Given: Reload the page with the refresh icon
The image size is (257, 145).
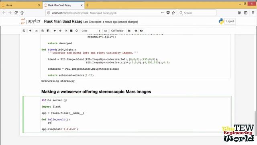Looking at the screenshot, I should 16,13.
